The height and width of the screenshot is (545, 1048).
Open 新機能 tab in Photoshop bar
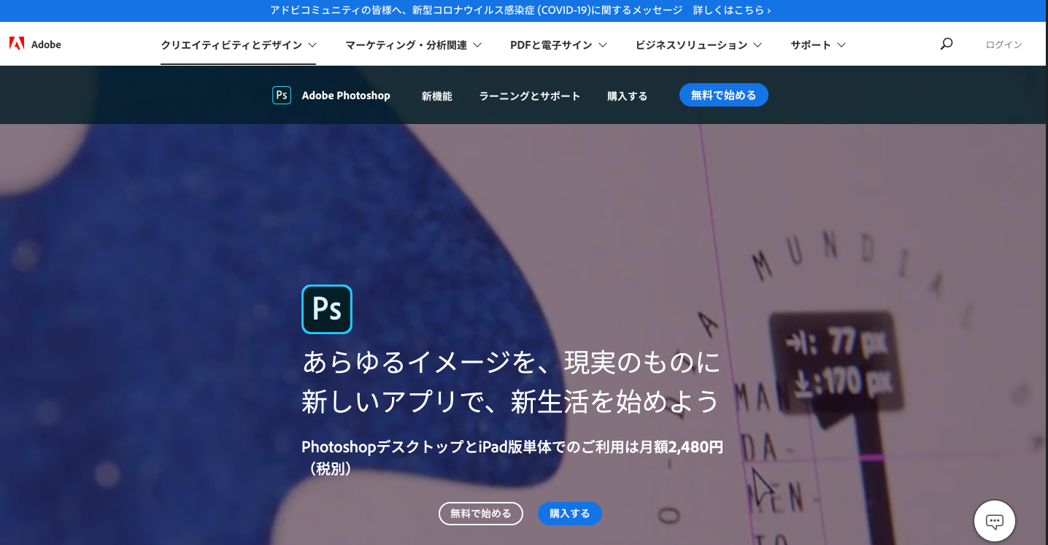(437, 96)
